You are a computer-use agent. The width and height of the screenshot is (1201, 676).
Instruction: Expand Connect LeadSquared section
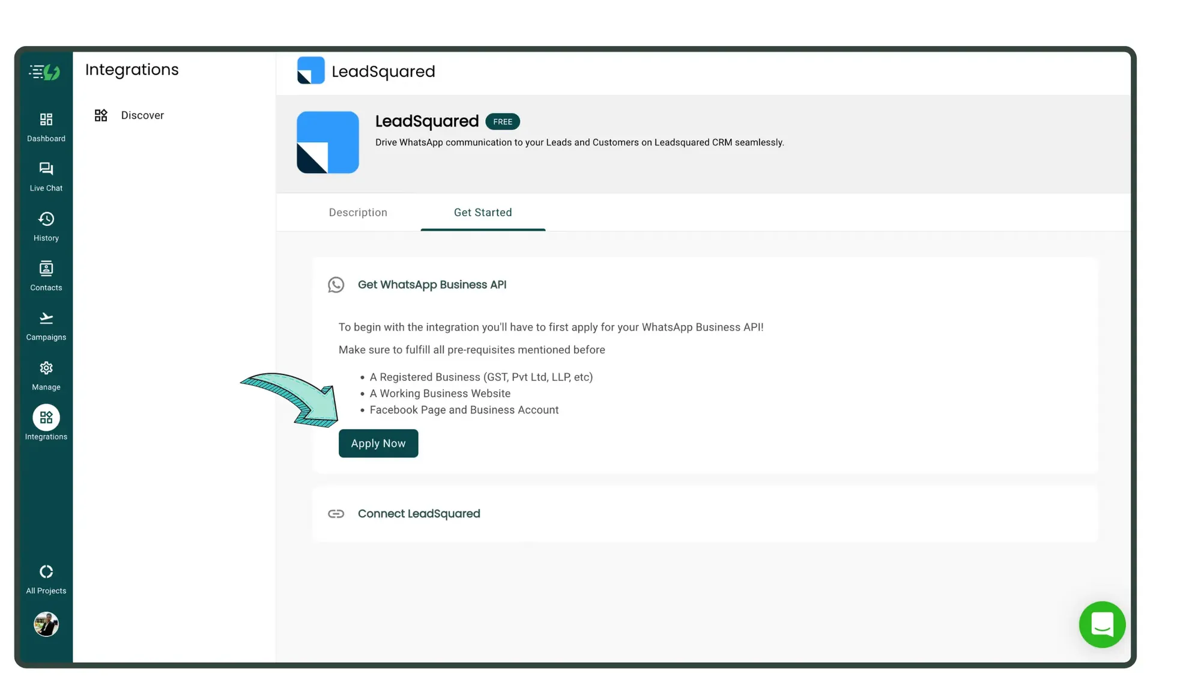(417, 513)
